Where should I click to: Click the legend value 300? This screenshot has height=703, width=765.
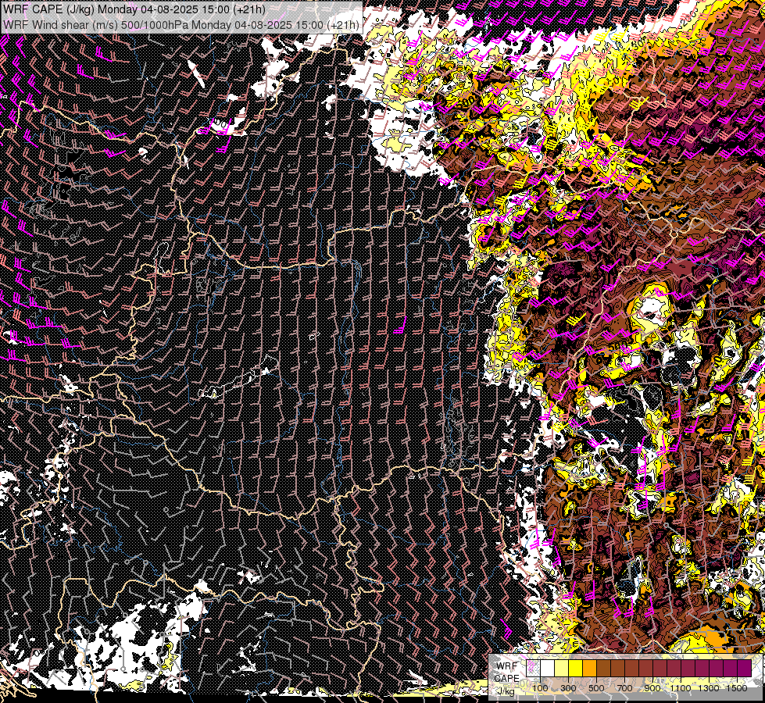coord(568,688)
